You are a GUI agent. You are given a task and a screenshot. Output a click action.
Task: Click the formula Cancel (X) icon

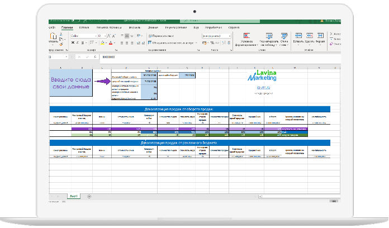tap(79, 57)
